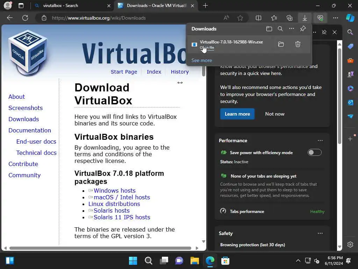Open Technical docs link
The image size is (358, 269).
click(36, 153)
